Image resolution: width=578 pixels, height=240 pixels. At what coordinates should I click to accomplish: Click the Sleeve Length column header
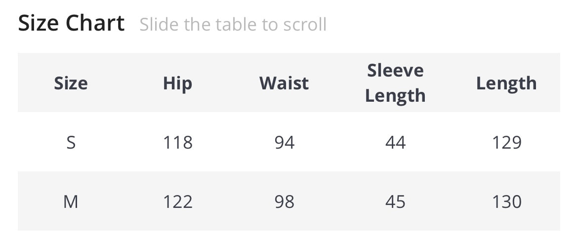(x=395, y=83)
